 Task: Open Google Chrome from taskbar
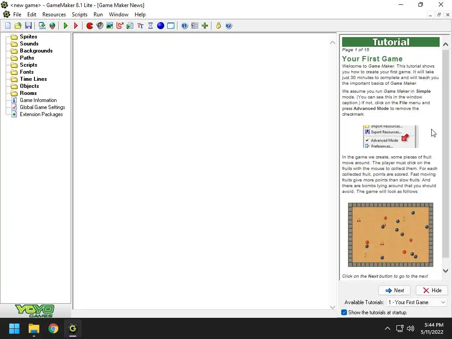click(x=53, y=328)
